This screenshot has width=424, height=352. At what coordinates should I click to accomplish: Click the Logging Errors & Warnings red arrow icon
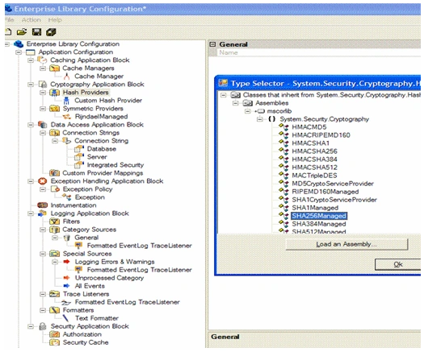(66, 262)
